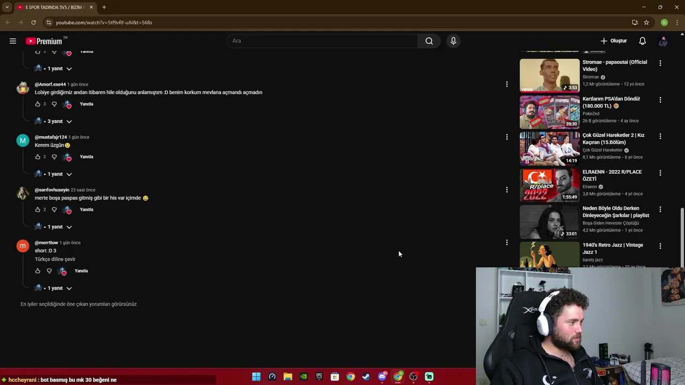The width and height of the screenshot is (685, 385).
Task: Open @sanfovhuseyin channel name link
Action: point(52,190)
